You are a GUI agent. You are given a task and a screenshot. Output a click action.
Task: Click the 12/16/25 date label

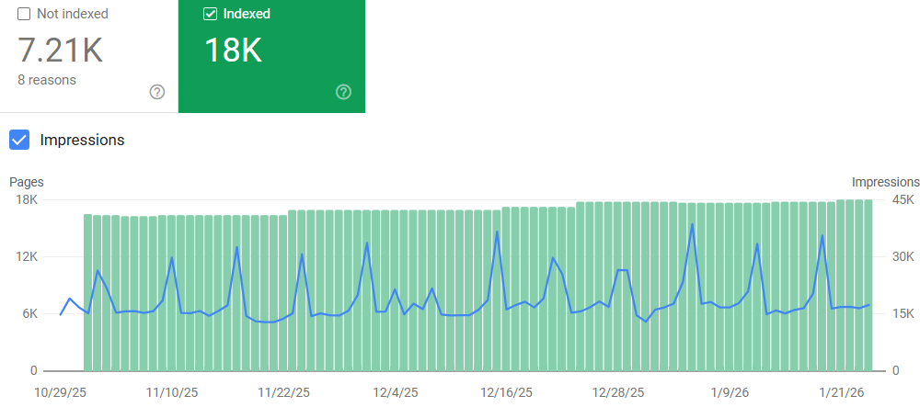[506, 392]
